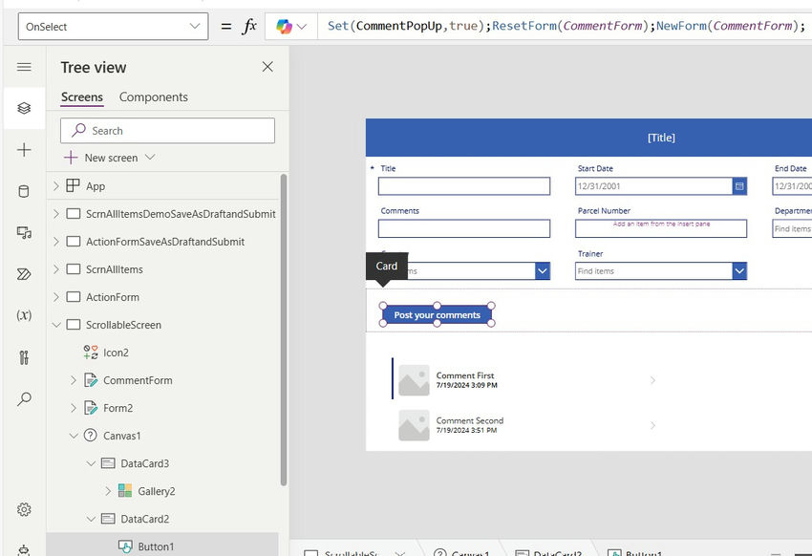Open the Comment First arrow chevron
The image size is (812, 556).
[x=652, y=380]
